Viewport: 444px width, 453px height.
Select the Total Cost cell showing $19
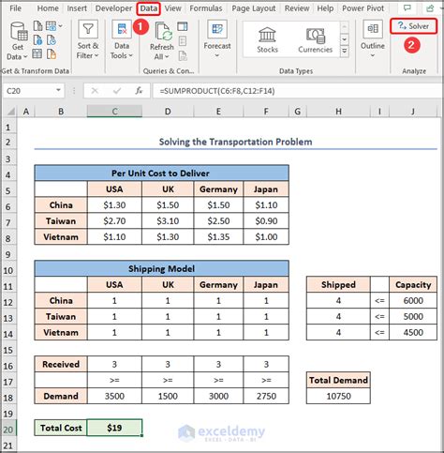tap(114, 428)
